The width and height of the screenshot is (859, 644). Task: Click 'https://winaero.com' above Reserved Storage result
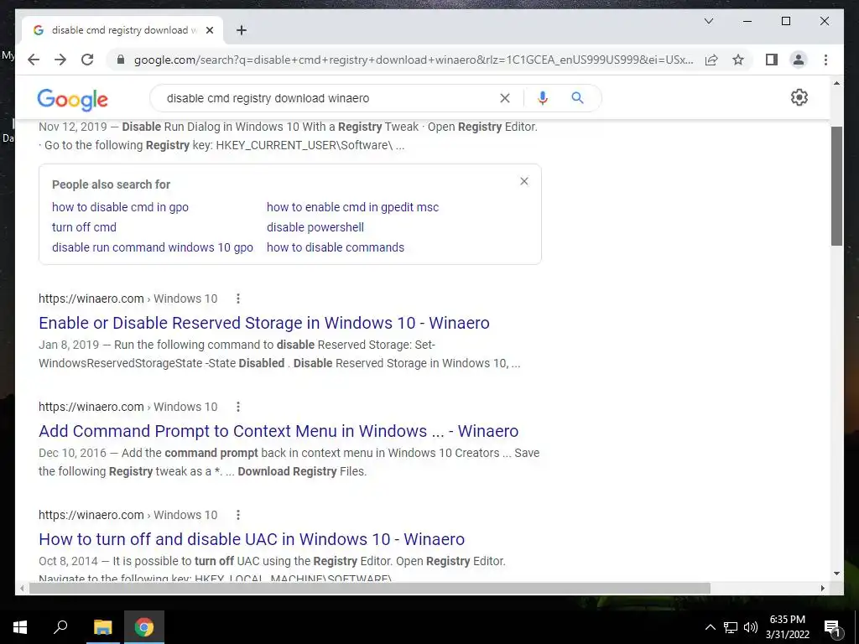pyautogui.click(x=91, y=299)
